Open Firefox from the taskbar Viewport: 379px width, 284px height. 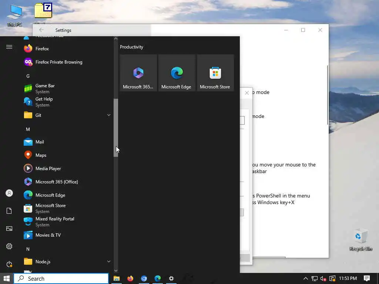pyautogui.click(x=130, y=278)
